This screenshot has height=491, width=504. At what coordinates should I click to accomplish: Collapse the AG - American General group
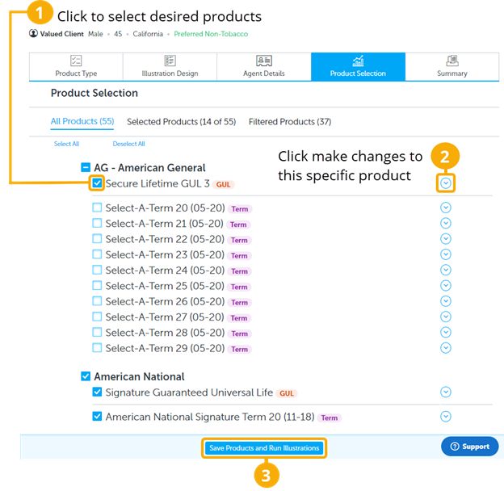click(x=86, y=167)
